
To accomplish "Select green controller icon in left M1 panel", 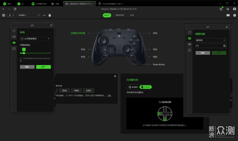I will (x=14, y=43).
